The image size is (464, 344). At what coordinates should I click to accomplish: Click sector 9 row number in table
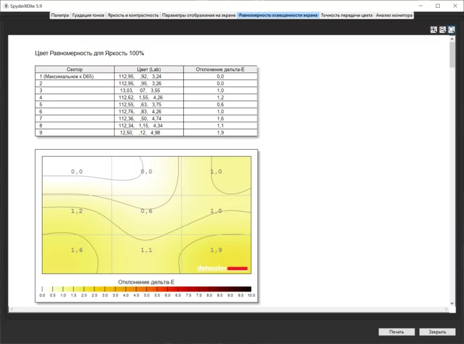(40, 133)
